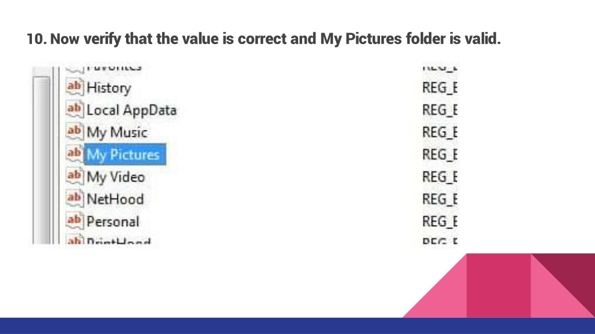This screenshot has width=595, height=334.
Task: Select the My Music value name
Action: point(117,133)
